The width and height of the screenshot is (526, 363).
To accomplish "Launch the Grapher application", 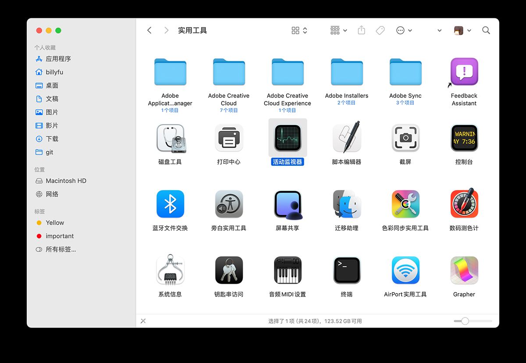I will click(464, 270).
